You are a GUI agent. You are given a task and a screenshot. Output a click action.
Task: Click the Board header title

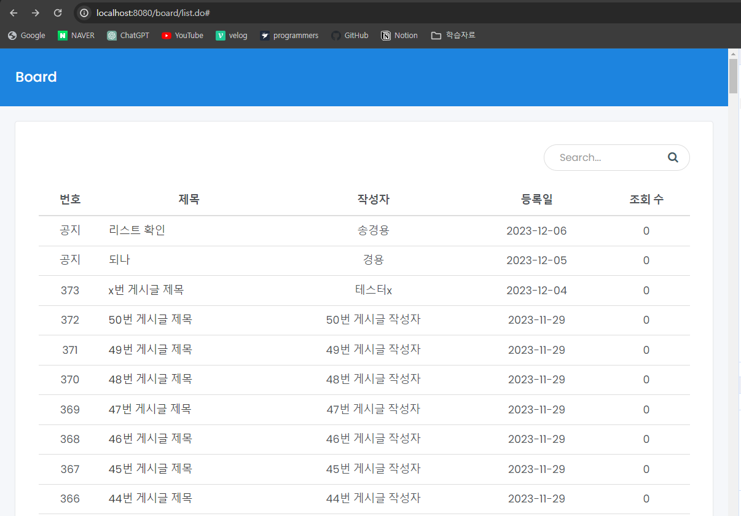point(36,77)
